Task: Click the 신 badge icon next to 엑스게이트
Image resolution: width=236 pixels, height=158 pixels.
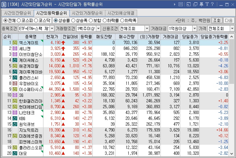Action: point(15,42)
